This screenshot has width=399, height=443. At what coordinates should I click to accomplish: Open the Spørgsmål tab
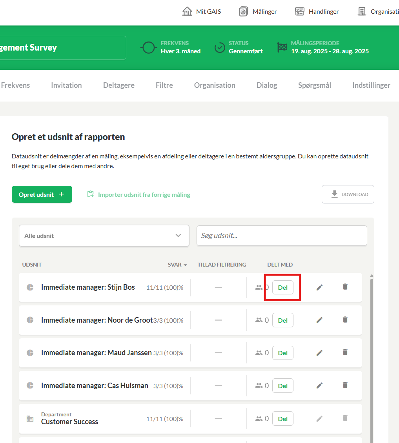[x=315, y=85]
